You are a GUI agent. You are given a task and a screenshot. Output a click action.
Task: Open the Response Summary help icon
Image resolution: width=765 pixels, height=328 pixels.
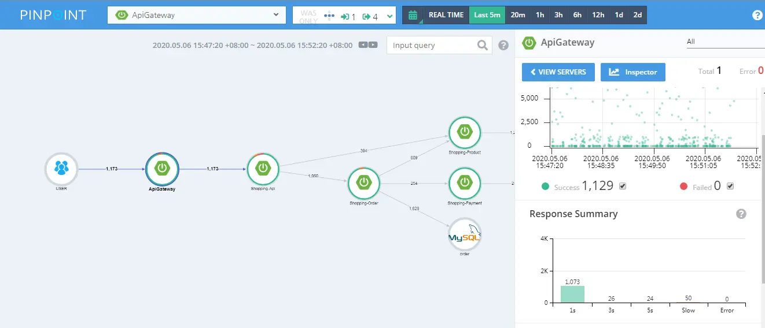coord(741,214)
